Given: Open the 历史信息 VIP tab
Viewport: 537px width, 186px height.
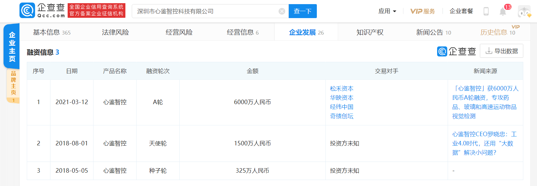Looking at the screenshot, I should 498,32.
